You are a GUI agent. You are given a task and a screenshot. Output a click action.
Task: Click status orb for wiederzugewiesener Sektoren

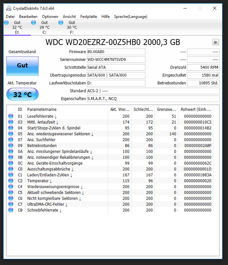11,134
